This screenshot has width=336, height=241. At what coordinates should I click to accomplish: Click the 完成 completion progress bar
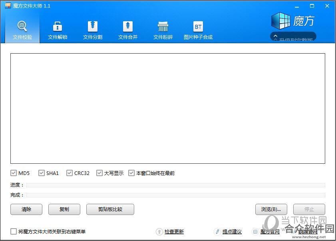(176, 195)
